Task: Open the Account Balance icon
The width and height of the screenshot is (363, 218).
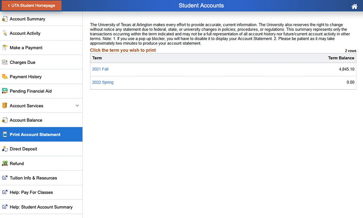Action: pos(5,120)
